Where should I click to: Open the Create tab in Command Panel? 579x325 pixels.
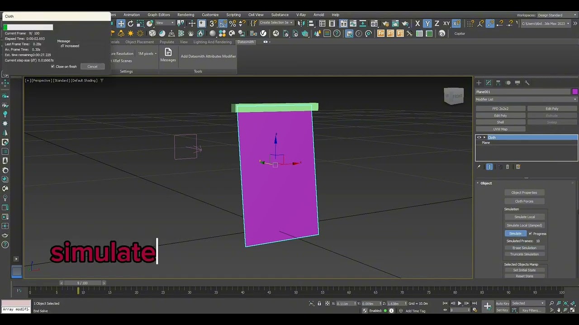coord(479,83)
